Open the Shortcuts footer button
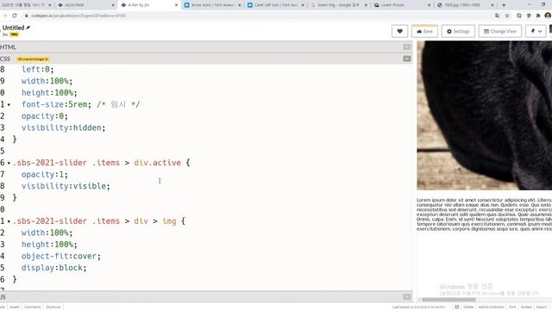The height and width of the screenshot is (310, 552). 53,307
